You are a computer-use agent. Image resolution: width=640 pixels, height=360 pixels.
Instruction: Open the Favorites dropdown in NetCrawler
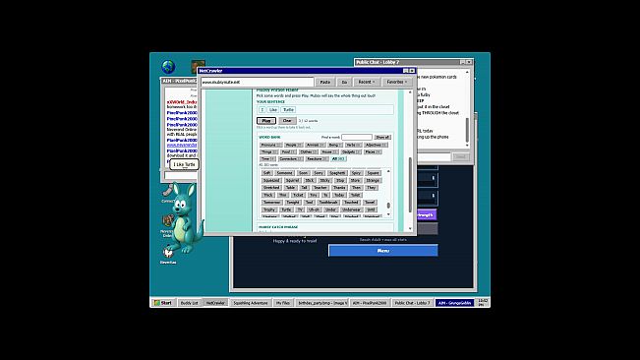tap(397, 82)
